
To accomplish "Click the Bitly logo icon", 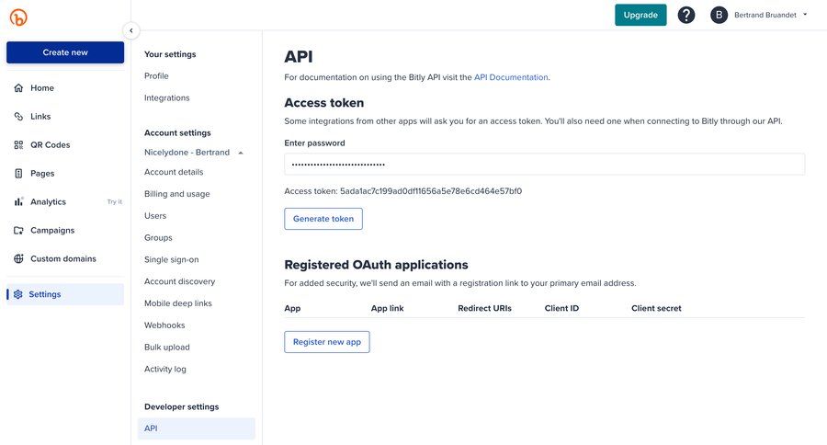I will 18,17.
